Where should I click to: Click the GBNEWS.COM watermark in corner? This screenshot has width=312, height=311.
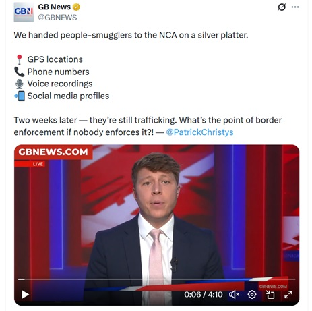[x=273, y=287]
